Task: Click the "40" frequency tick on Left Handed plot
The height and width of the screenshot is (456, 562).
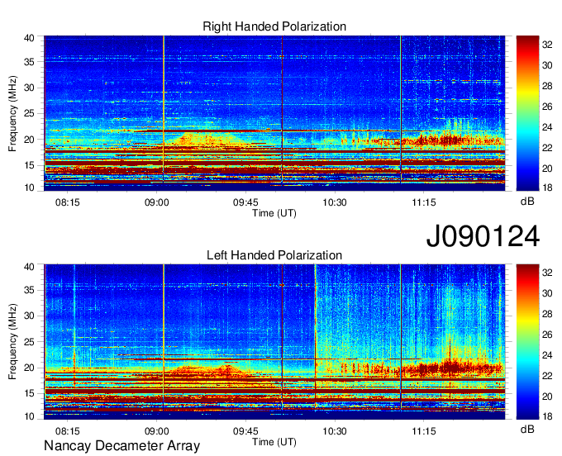Action: (29, 267)
